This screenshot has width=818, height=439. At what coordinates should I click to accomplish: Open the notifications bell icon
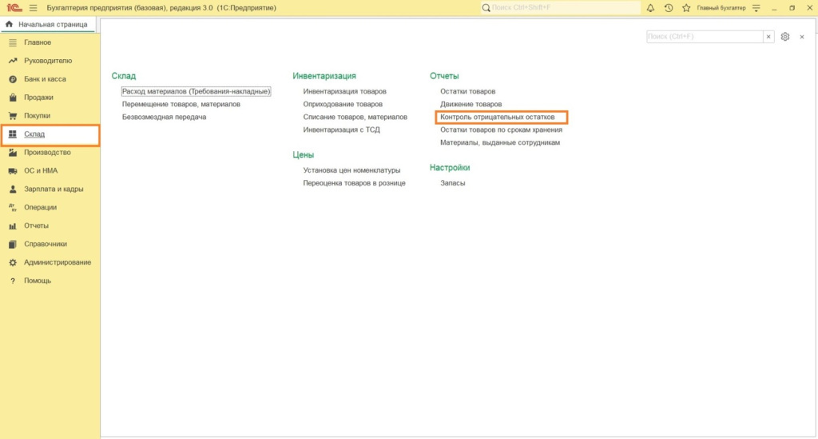650,8
